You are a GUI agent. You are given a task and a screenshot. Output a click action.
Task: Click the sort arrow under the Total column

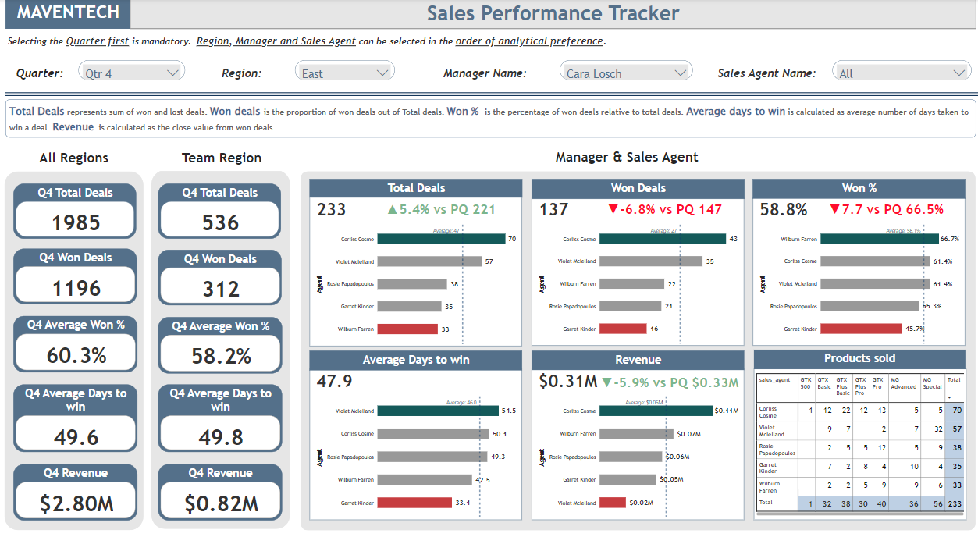click(x=949, y=397)
